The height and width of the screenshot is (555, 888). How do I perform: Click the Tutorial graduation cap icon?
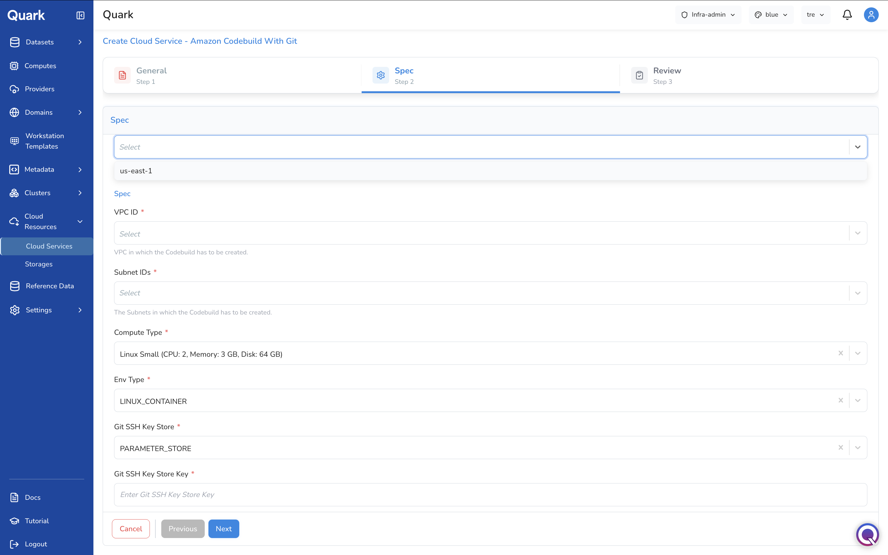14,521
